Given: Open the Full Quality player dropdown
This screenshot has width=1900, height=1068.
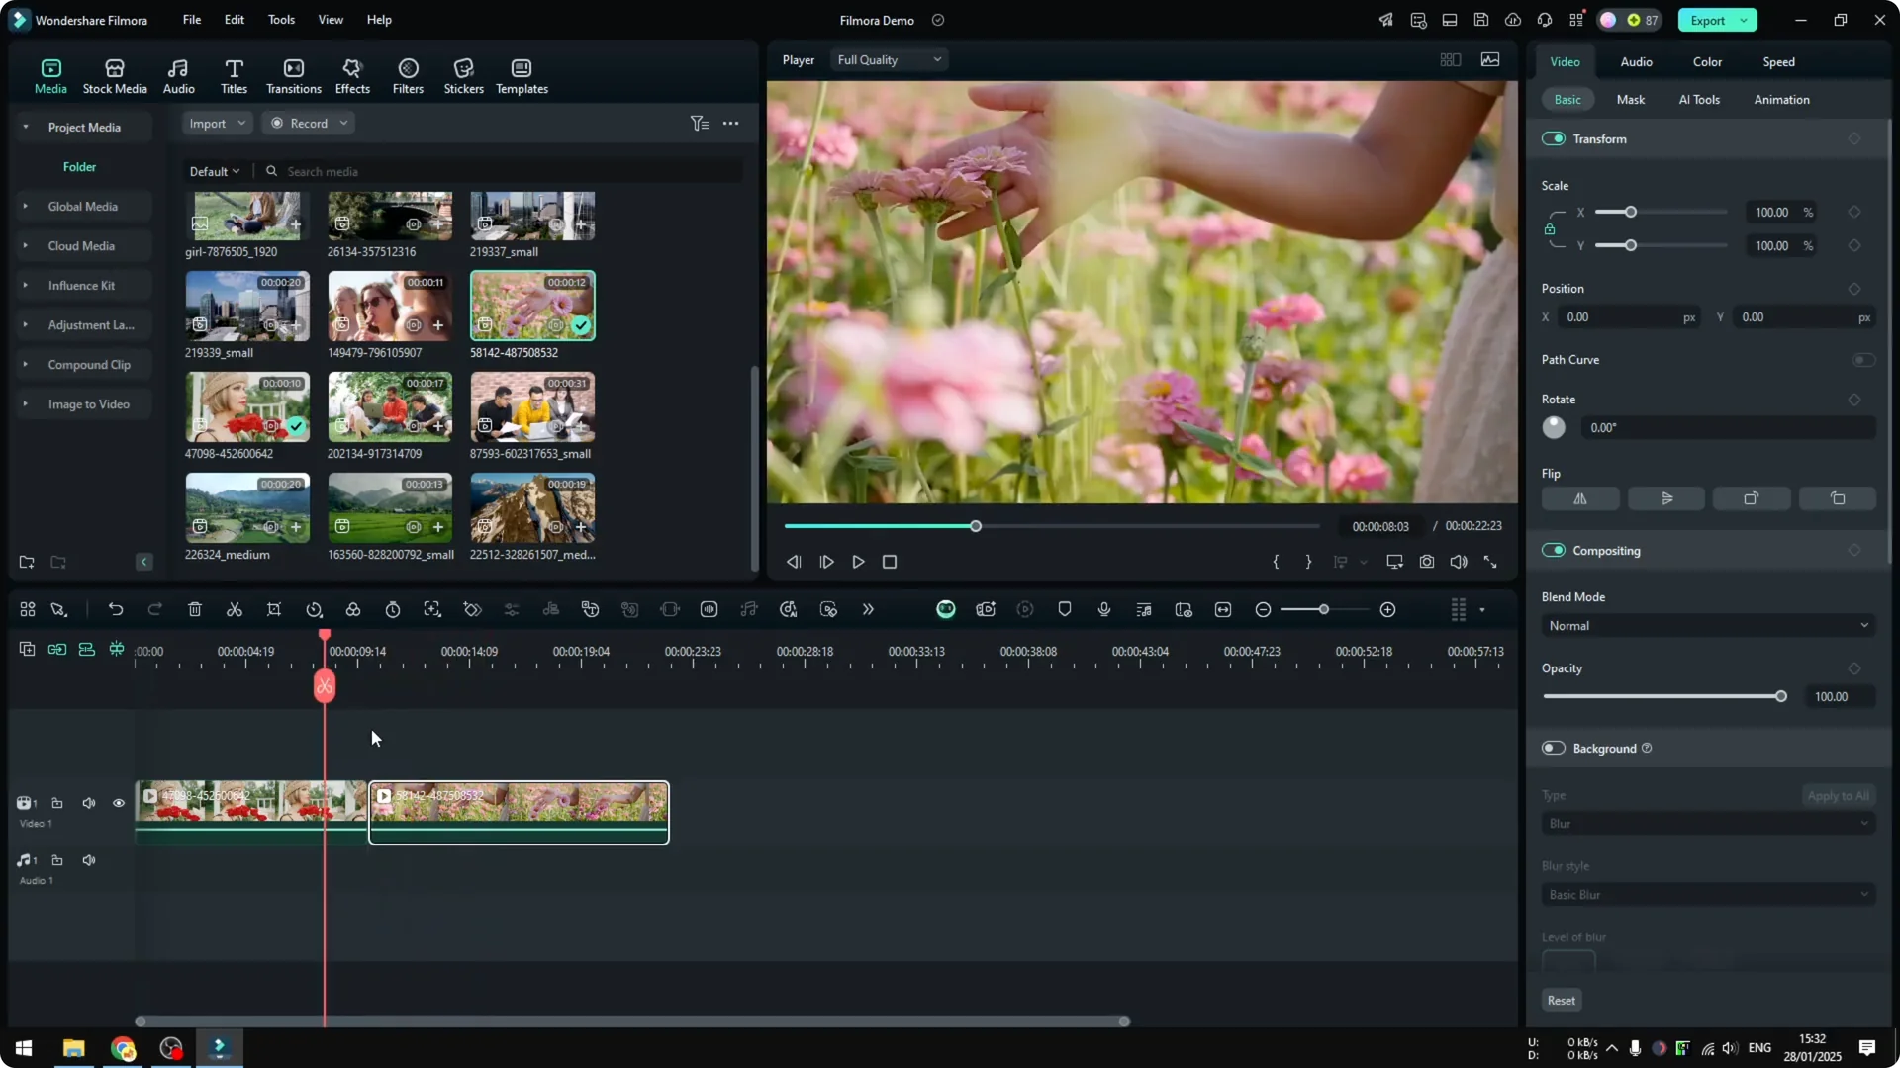Looking at the screenshot, I should [888, 59].
